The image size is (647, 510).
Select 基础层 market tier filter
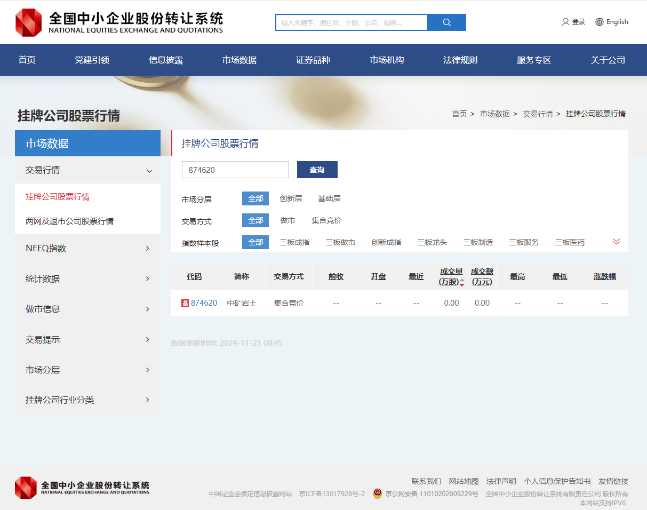(329, 198)
